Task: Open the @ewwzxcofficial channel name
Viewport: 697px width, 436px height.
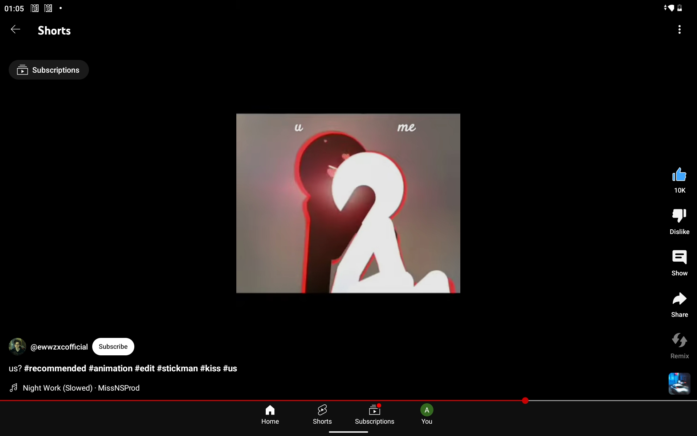Action: point(59,347)
